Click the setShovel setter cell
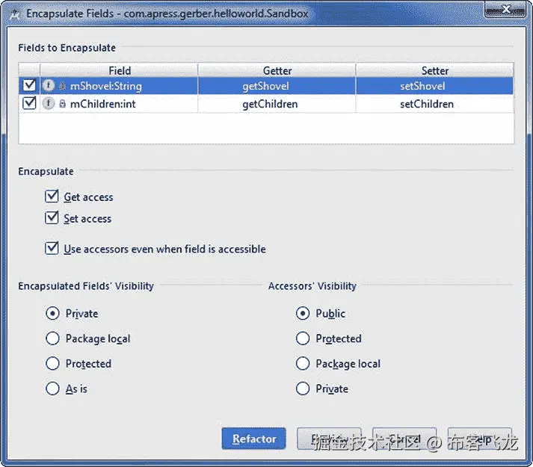 (x=435, y=86)
